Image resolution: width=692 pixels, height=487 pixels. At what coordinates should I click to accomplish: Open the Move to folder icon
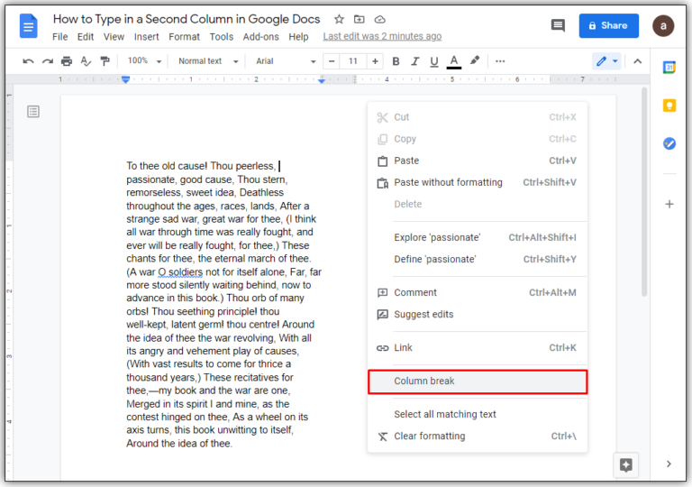pyautogui.click(x=360, y=20)
